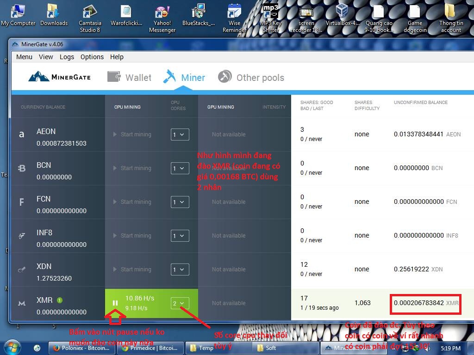Select the Wise Reminder desktop icon
The image size is (474, 355).
pyautogui.click(x=234, y=18)
